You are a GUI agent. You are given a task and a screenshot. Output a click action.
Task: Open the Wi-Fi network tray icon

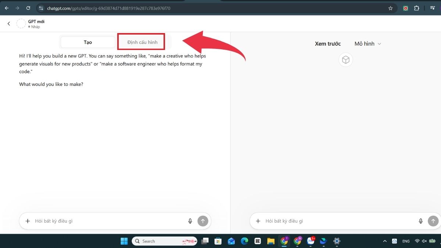[417, 241]
